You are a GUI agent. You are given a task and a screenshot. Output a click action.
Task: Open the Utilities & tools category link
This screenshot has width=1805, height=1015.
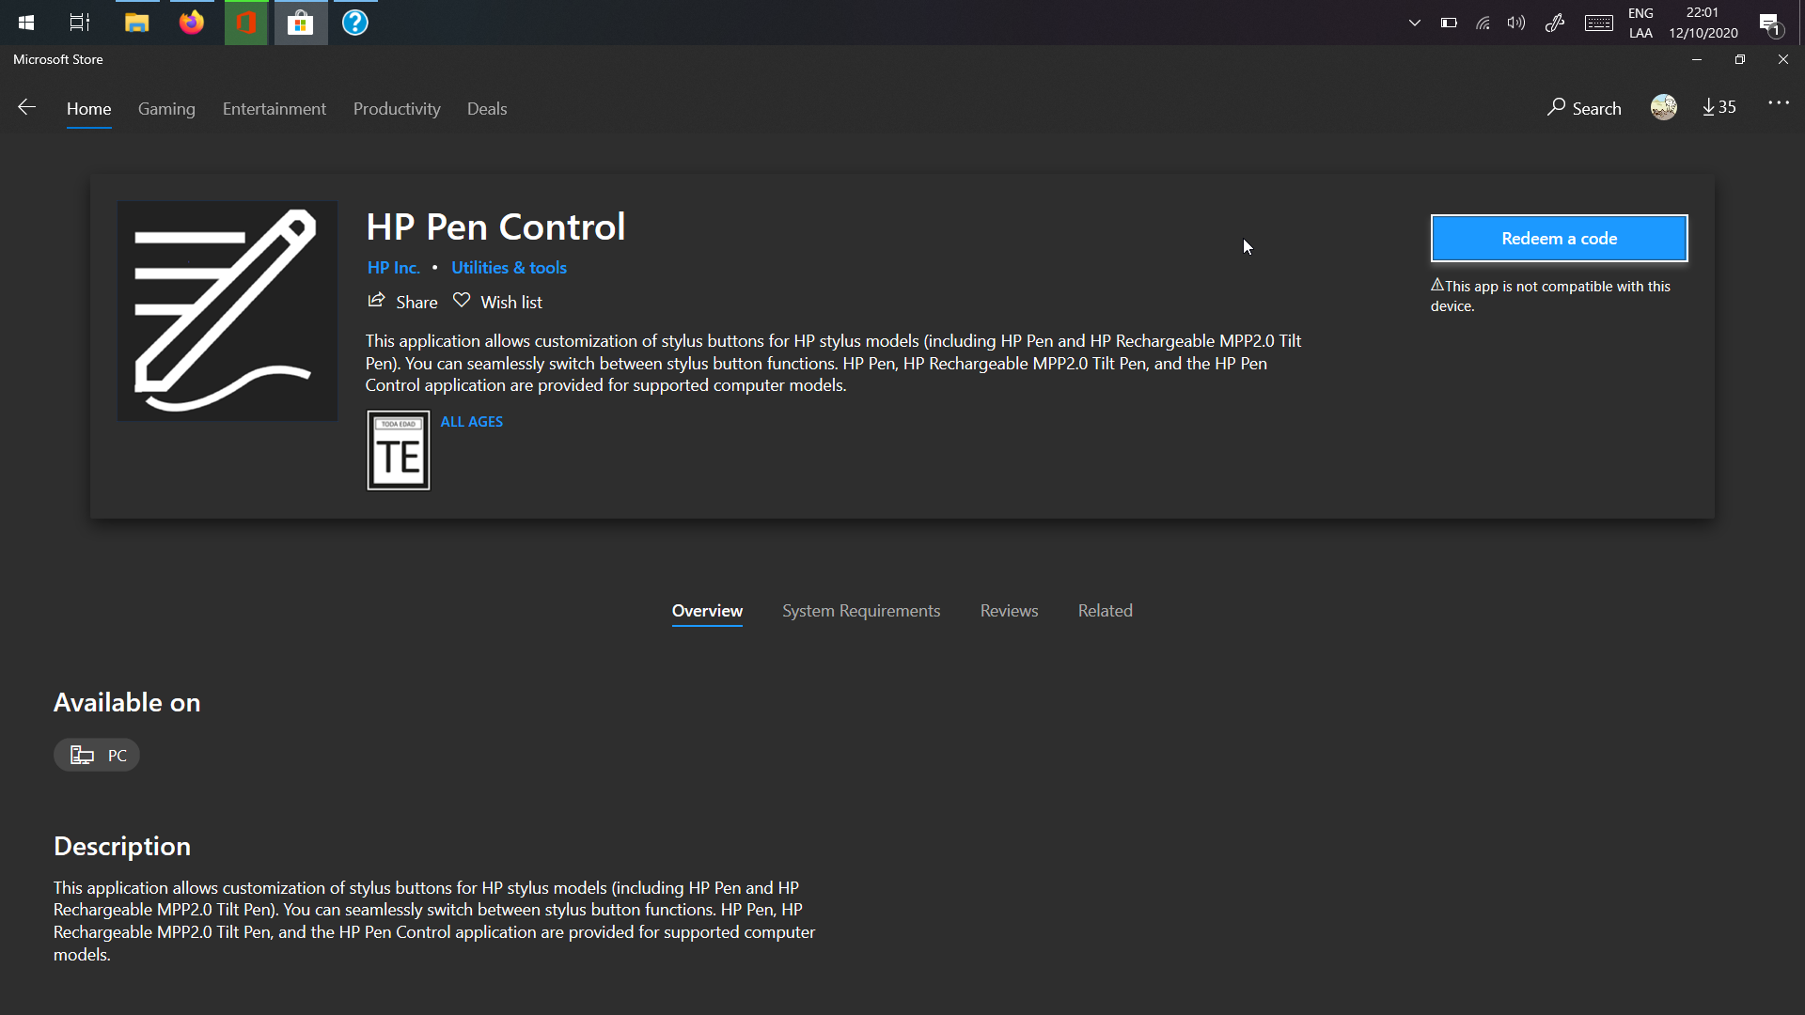pyautogui.click(x=509, y=267)
